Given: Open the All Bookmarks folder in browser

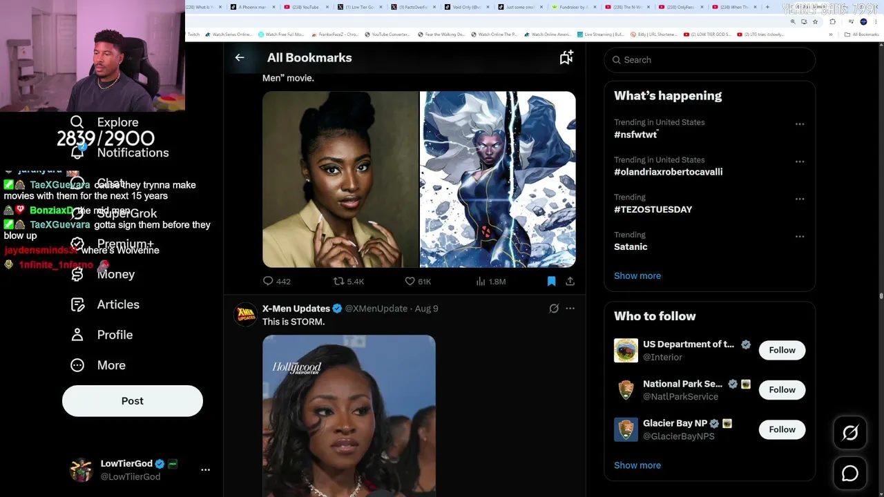Looking at the screenshot, I should (x=862, y=35).
